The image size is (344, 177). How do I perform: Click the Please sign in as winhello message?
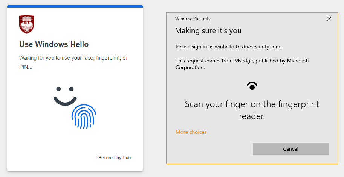click(x=228, y=47)
